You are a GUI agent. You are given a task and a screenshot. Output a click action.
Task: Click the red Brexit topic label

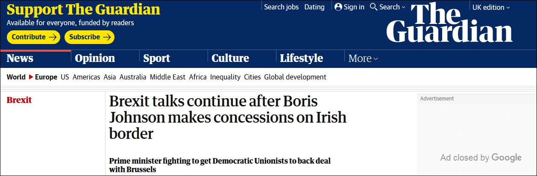point(19,100)
